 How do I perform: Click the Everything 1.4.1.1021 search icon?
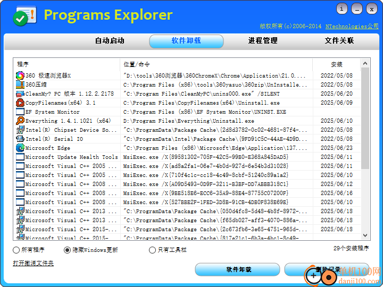coord(20,121)
